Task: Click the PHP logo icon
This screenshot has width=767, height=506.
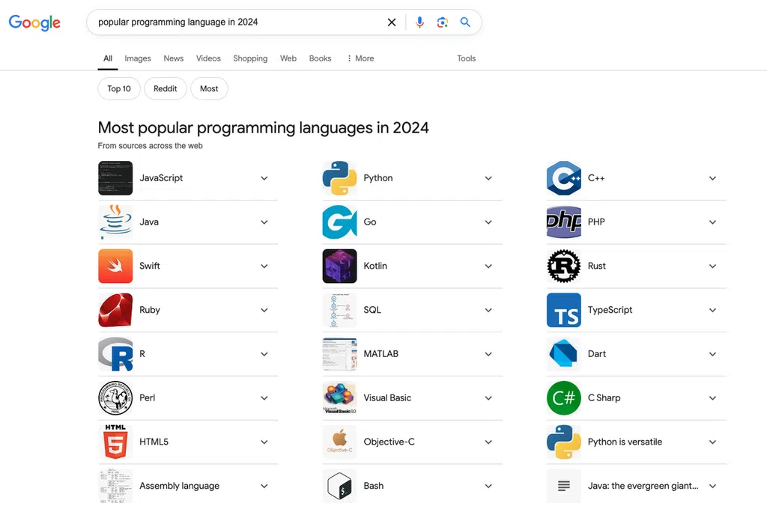Action: click(x=563, y=222)
